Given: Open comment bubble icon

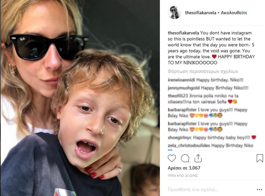Looking at the screenshot, I should [x=185, y=158].
